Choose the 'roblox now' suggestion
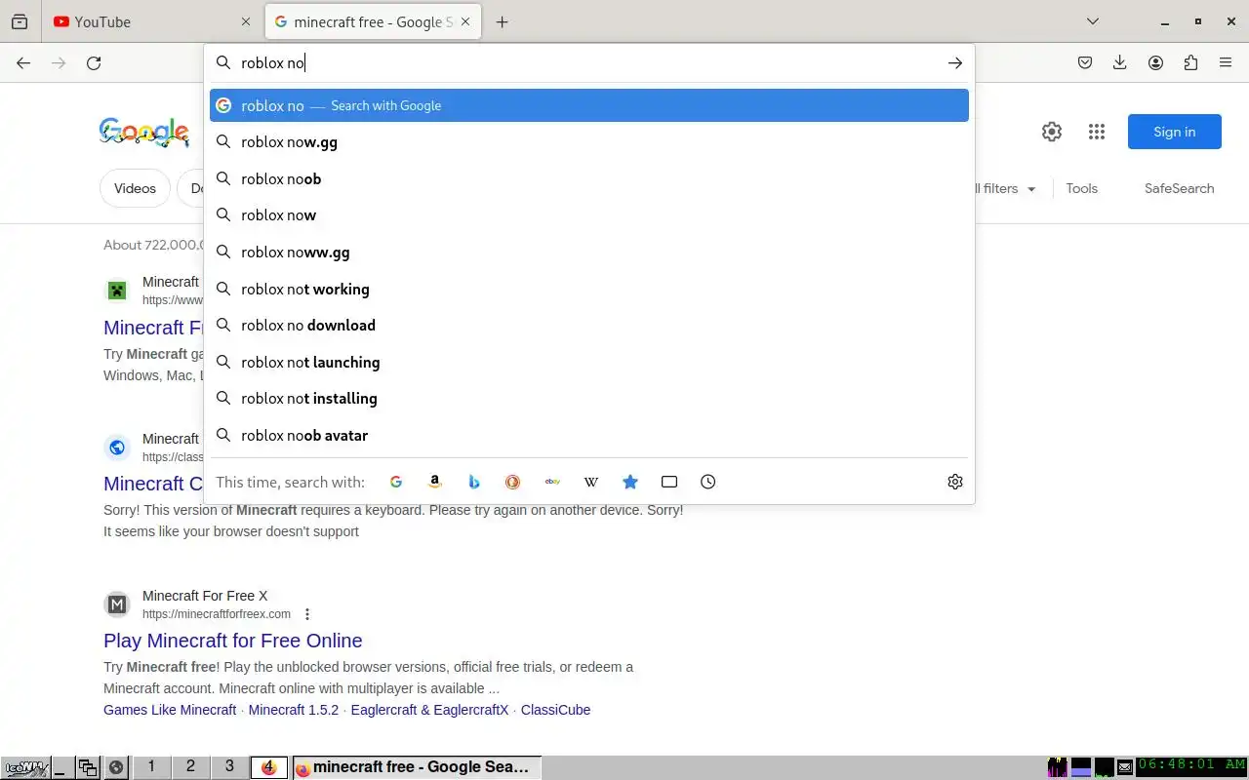Screen dimensions: 1249x780 coord(589,215)
